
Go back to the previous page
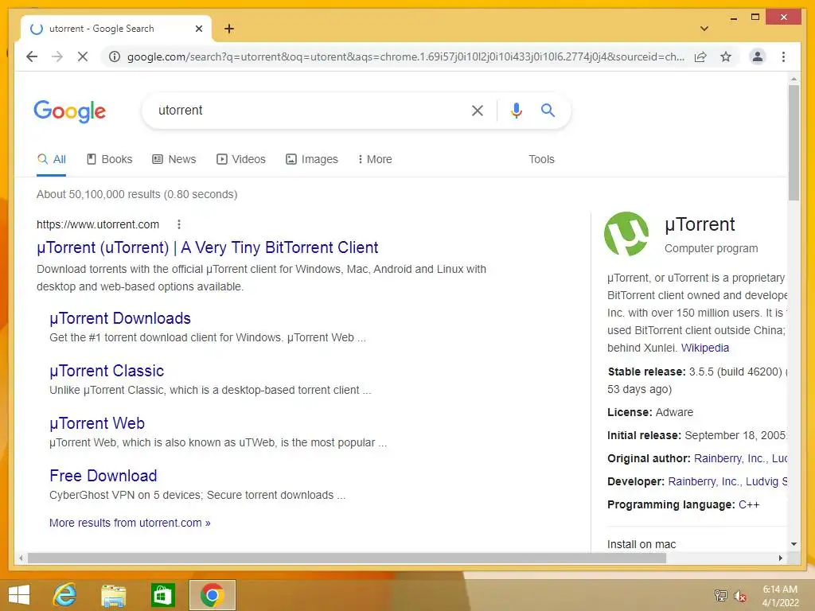point(32,56)
